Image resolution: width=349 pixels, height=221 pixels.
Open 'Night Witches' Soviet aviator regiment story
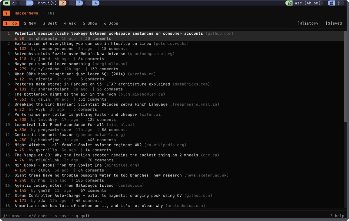click(x=78, y=145)
